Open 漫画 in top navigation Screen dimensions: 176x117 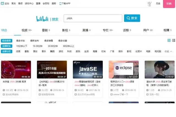(x=54, y=4)
